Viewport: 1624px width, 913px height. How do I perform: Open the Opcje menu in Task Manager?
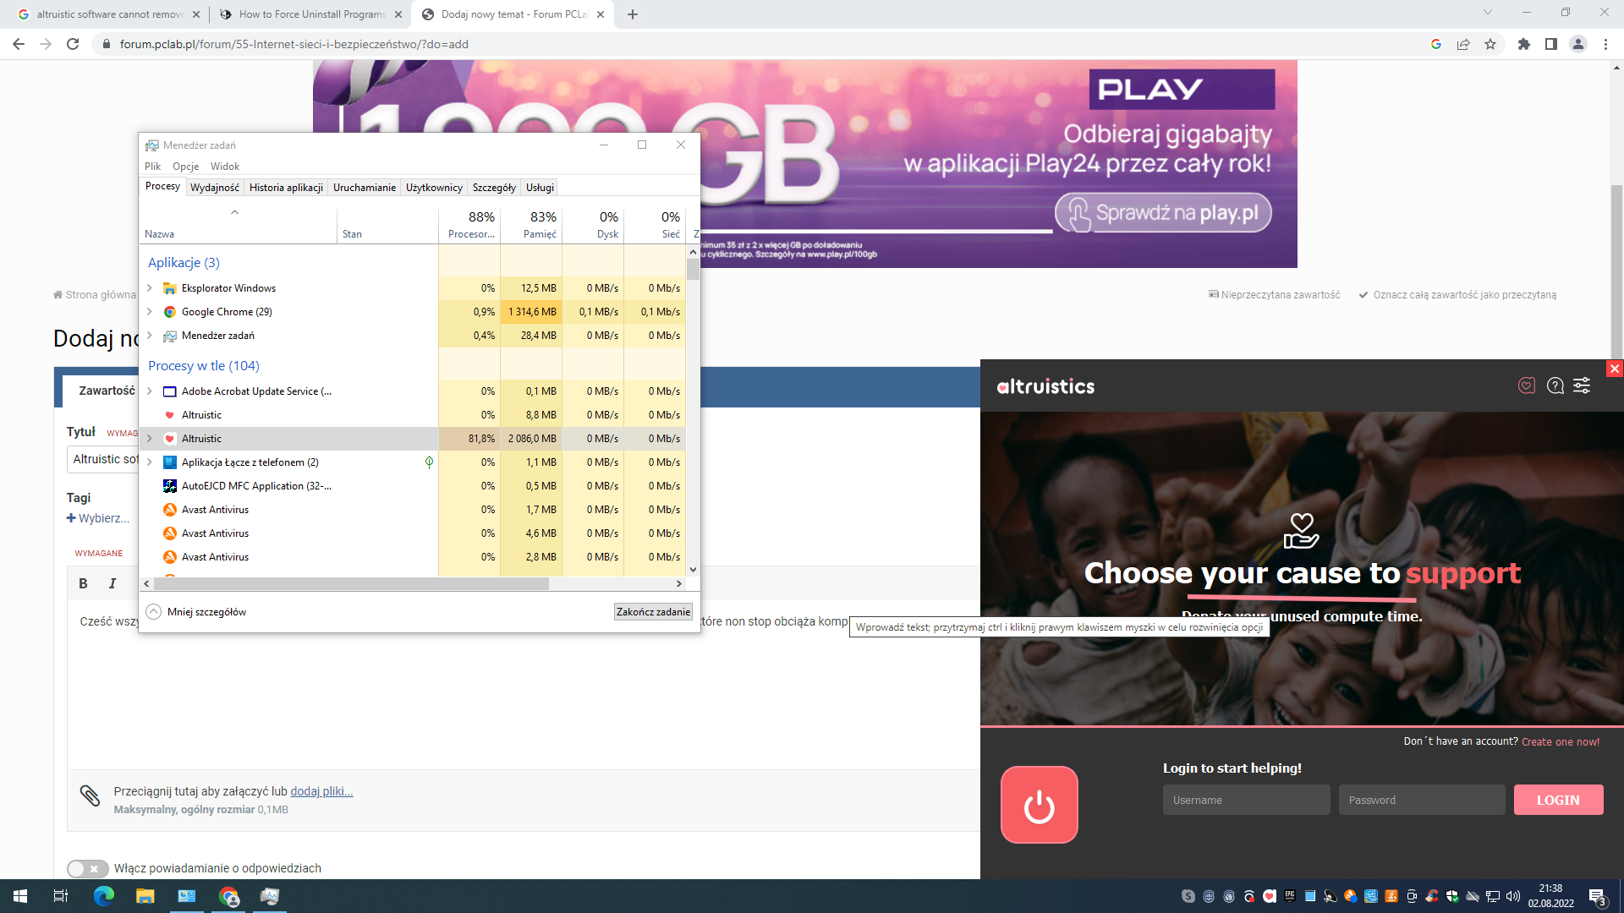(185, 167)
